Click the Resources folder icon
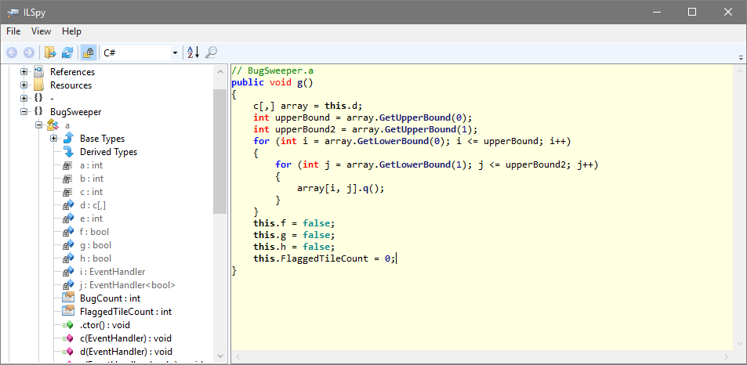 pos(38,85)
